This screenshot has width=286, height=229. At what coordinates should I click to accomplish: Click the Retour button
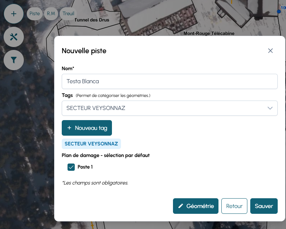234,206
